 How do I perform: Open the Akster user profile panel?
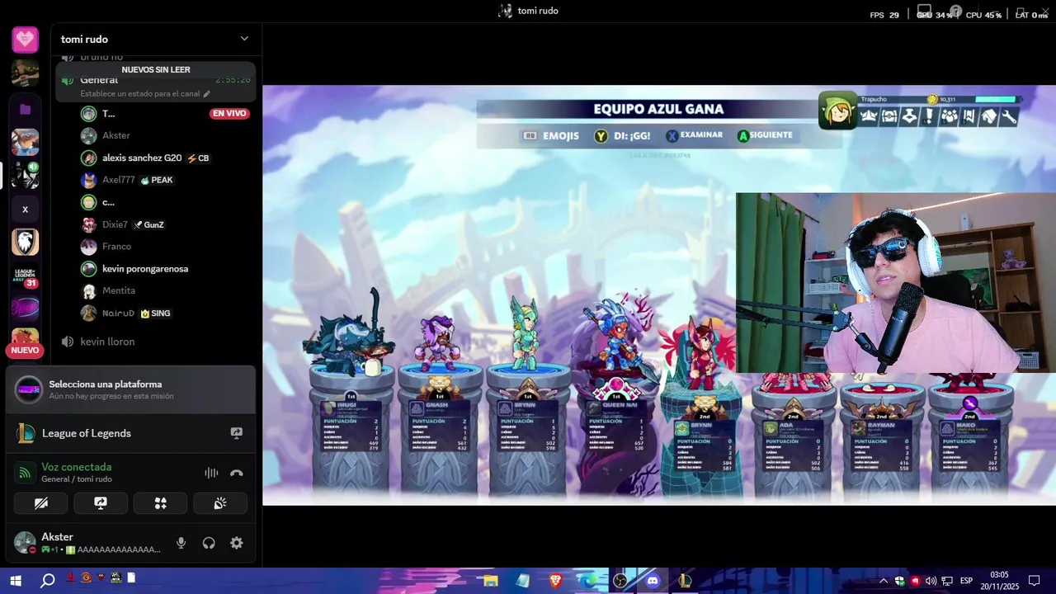point(87,543)
